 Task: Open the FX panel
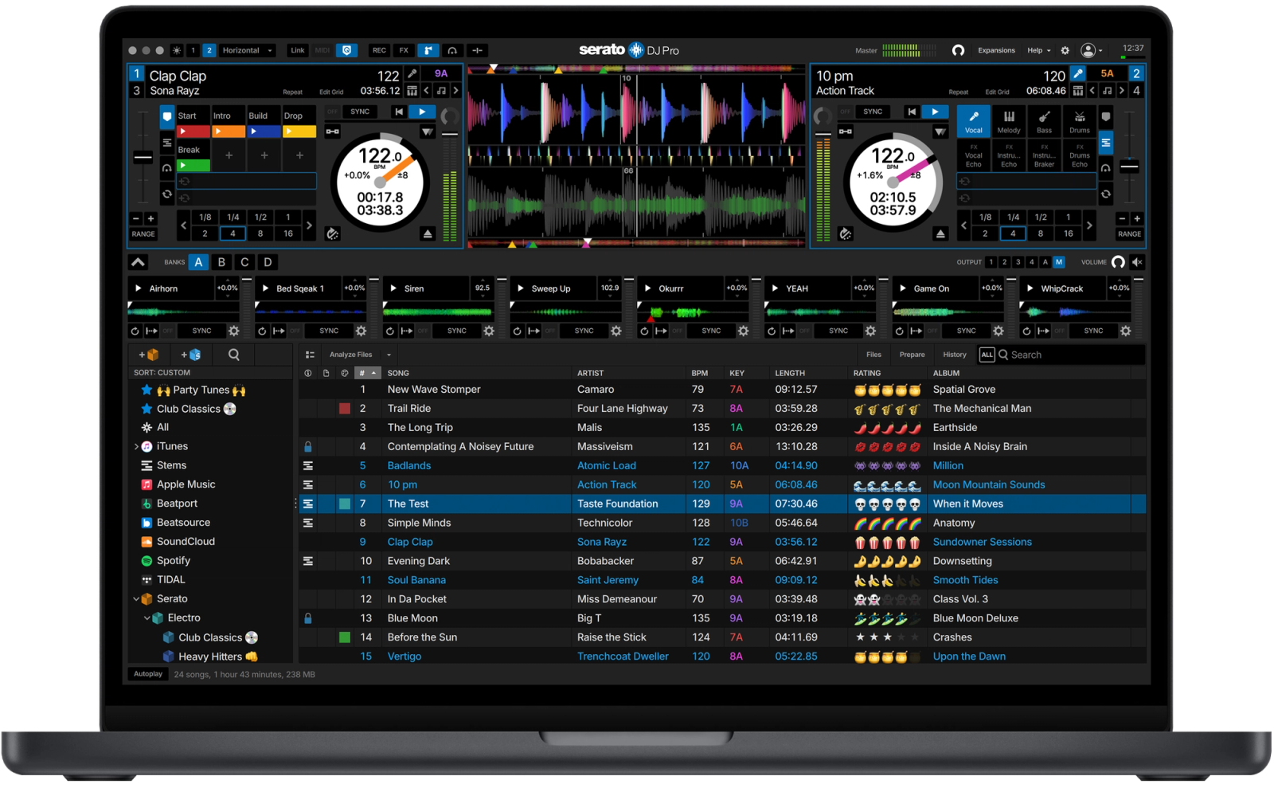(403, 49)
